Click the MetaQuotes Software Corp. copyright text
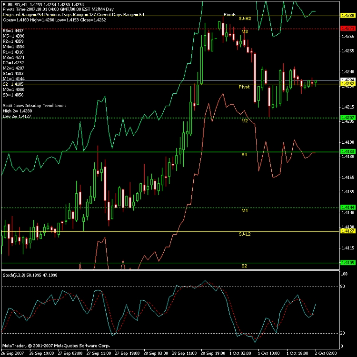The width and height of the screenshot is (357, 357). (56, 345)
